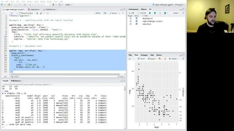
Task: Open the new file dropdown arrow
Action: (x=5, y=5)
